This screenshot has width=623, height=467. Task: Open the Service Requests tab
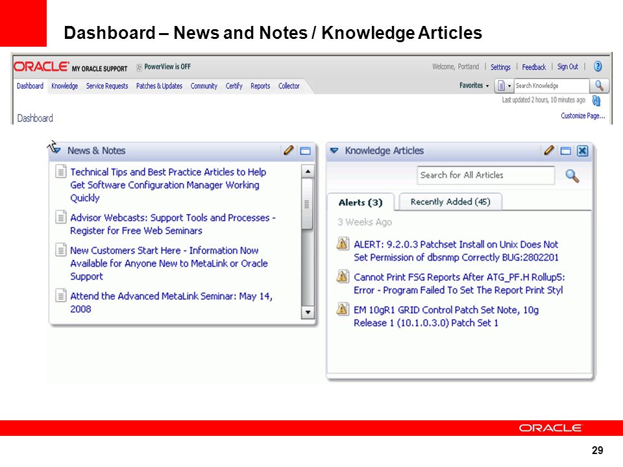(107, 86)
